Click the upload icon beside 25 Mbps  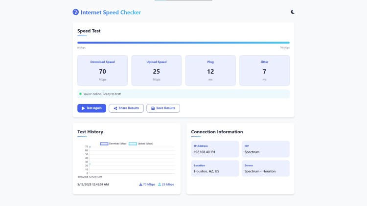click(160, 185)
